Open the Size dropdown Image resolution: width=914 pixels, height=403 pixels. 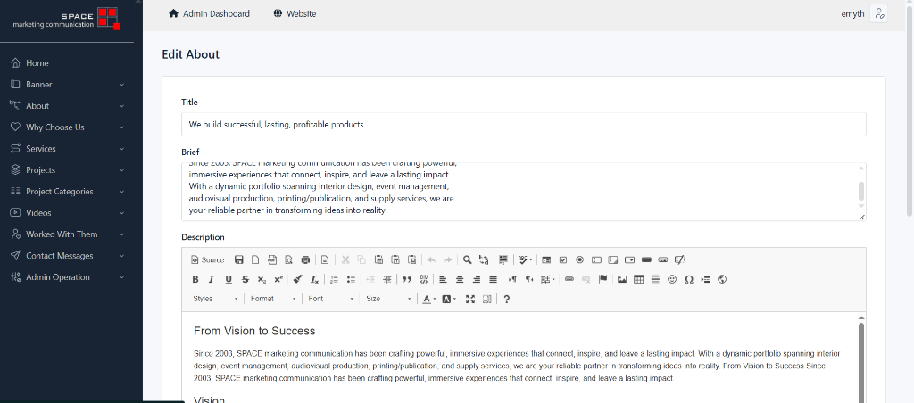(388, 300)
